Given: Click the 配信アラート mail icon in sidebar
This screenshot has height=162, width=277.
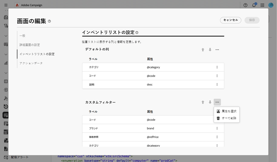Looking at the screenshot, I should (x=6, y=157).
